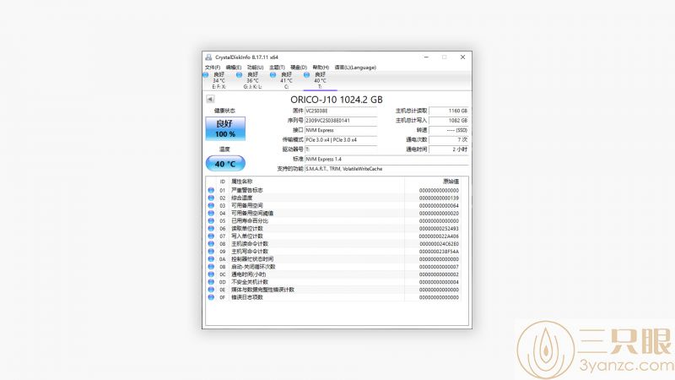The height and width of the screenshot is (380, 675).
Task: Select the 不安全关机计数 attribute row name
Action: [250, 282]
